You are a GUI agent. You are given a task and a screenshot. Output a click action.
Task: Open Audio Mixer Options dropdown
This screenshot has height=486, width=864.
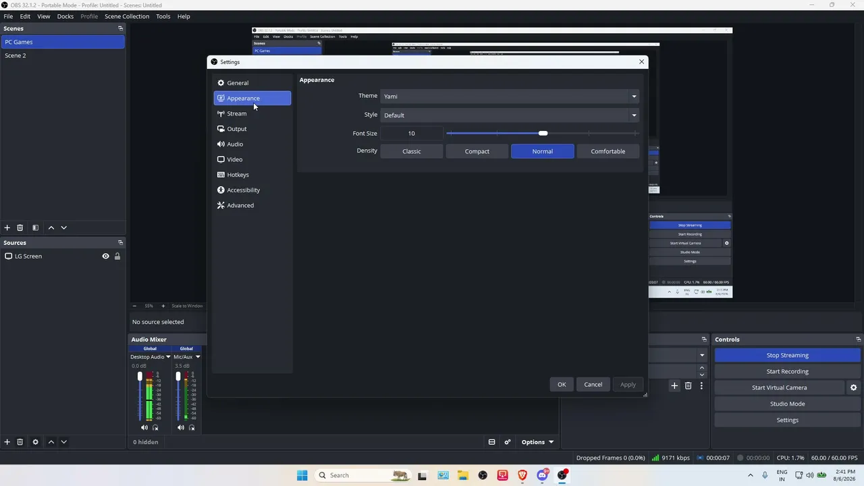tap(537, 442)
